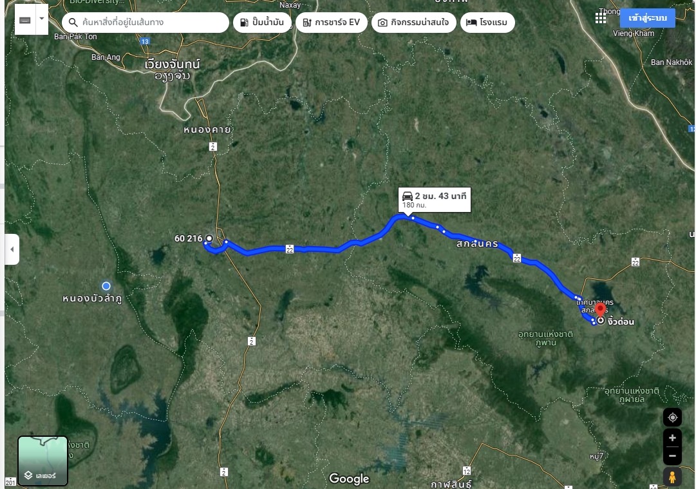Select the Street View pegman icon

pos(672,477)
